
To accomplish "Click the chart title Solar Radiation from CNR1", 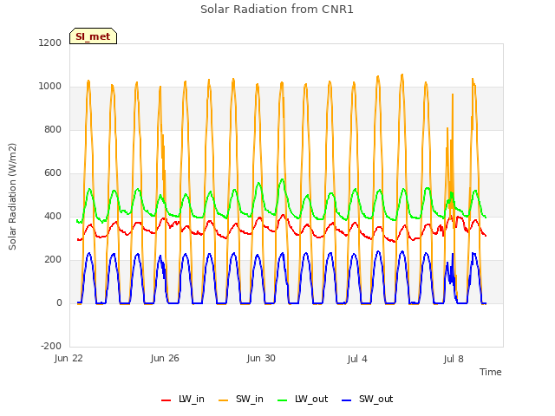I will coord(277,10).
